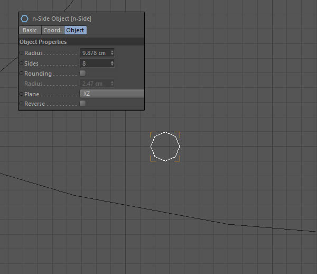This screenshot has height=274, width=317.
Task: Click the stepper arrows for Sides
Action: click(112, 63)
